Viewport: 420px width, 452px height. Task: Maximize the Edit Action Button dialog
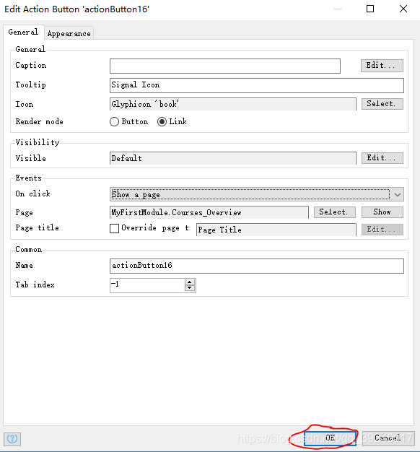pos(370,9)
